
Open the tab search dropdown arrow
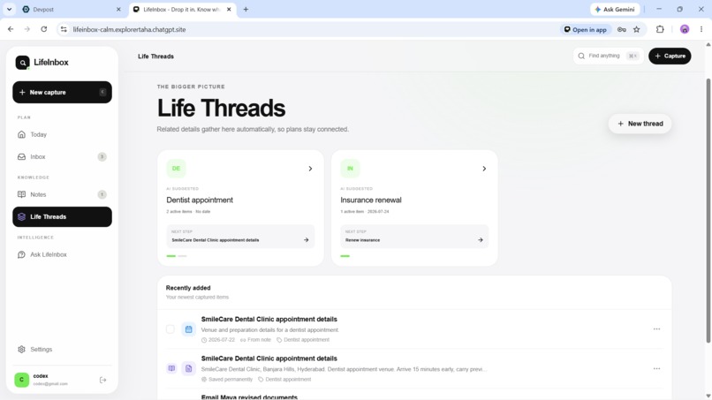(x=9, y=9)
